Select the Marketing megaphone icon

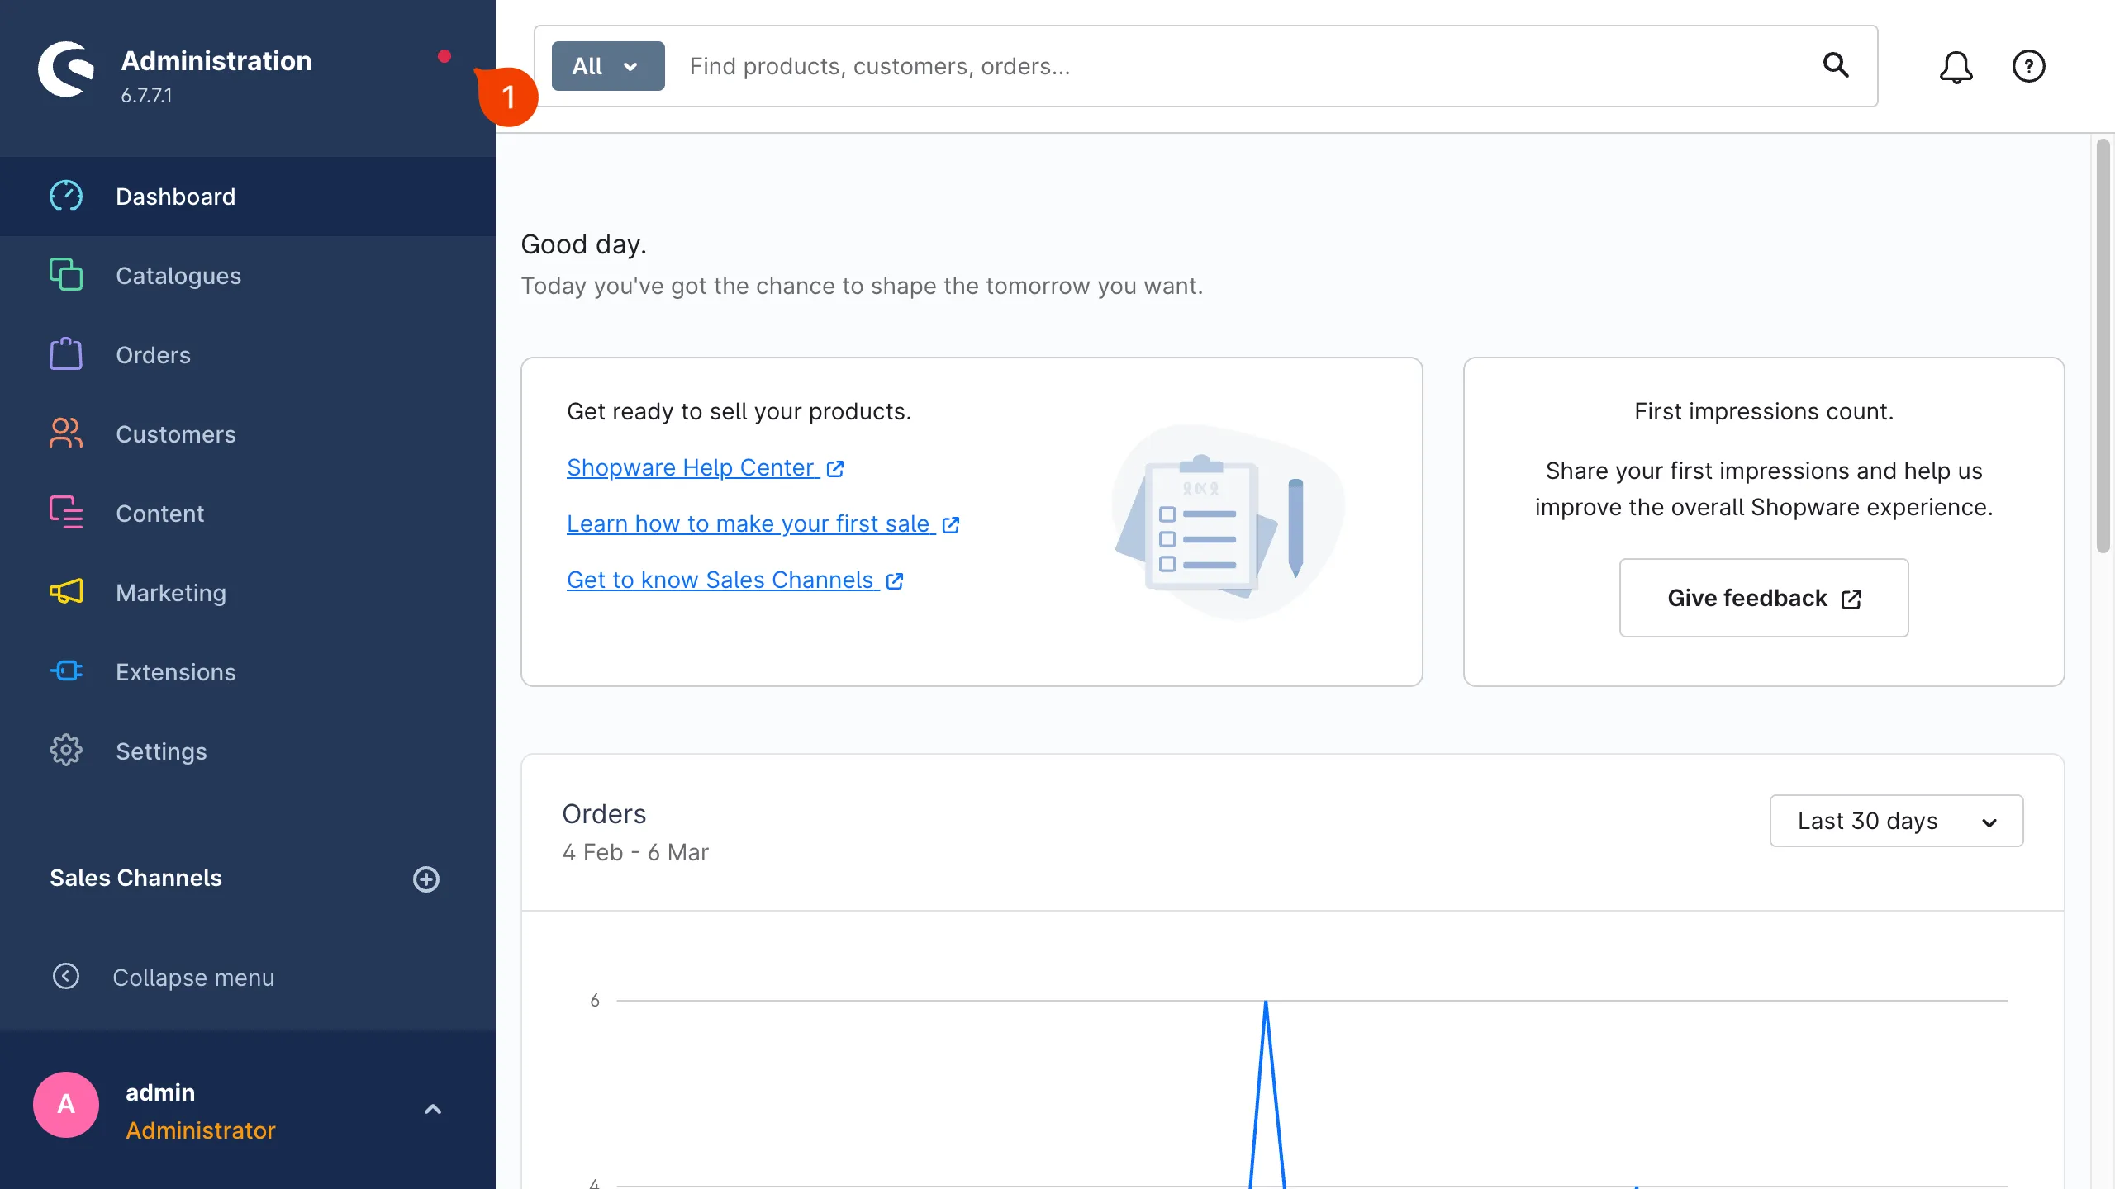pos(66,592)
